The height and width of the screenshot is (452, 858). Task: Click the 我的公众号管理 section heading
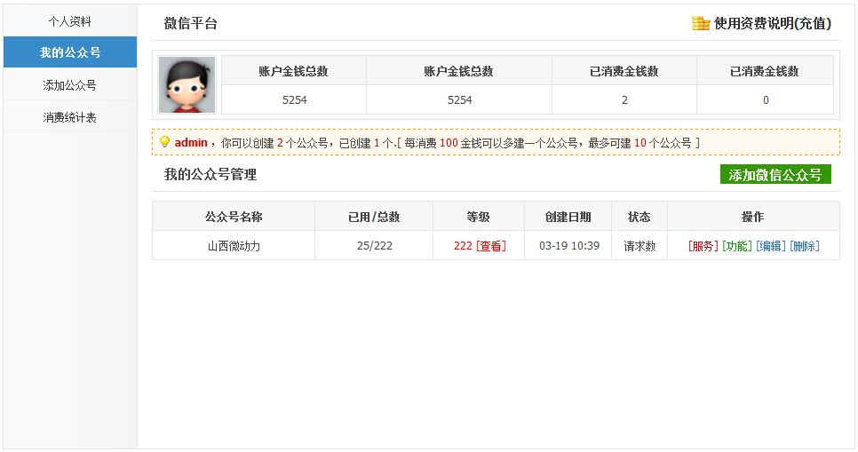point(211,175)
